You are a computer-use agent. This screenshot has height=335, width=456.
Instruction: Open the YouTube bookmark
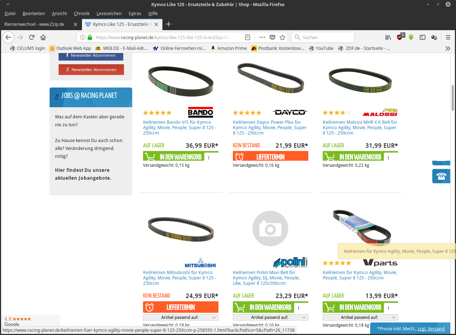coord(321,48)
